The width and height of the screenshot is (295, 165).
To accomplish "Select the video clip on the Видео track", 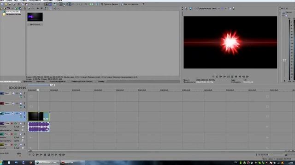I will [39, 116].
